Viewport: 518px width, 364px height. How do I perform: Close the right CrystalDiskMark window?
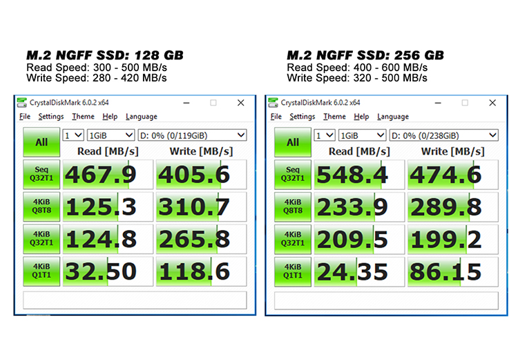(x=492, y=103)
